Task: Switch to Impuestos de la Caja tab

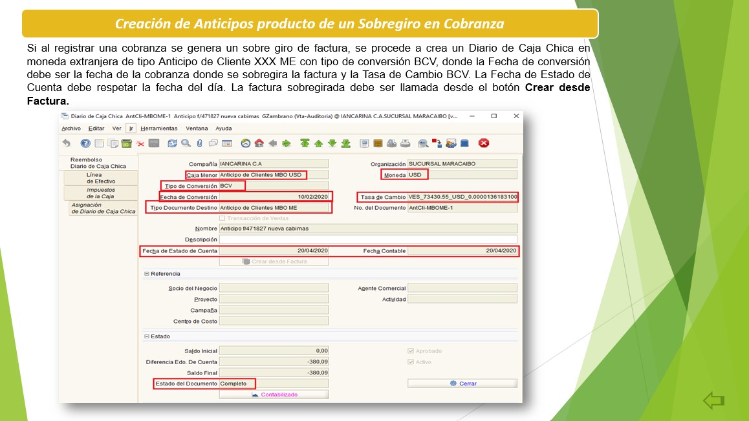Action: pos(101,193)
